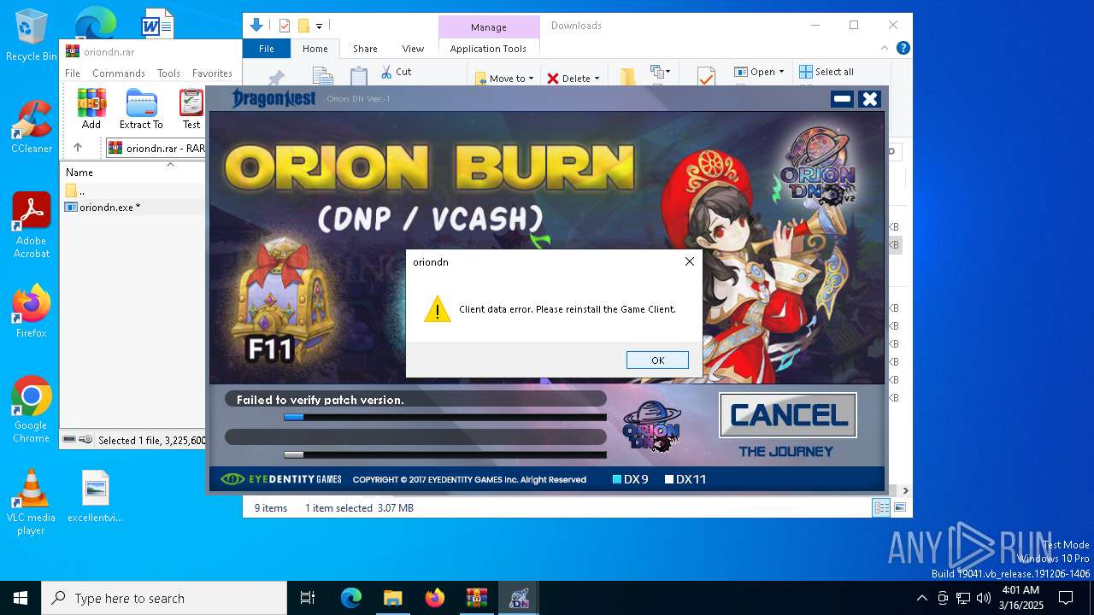Click the taskbar search box

point(164,598)
